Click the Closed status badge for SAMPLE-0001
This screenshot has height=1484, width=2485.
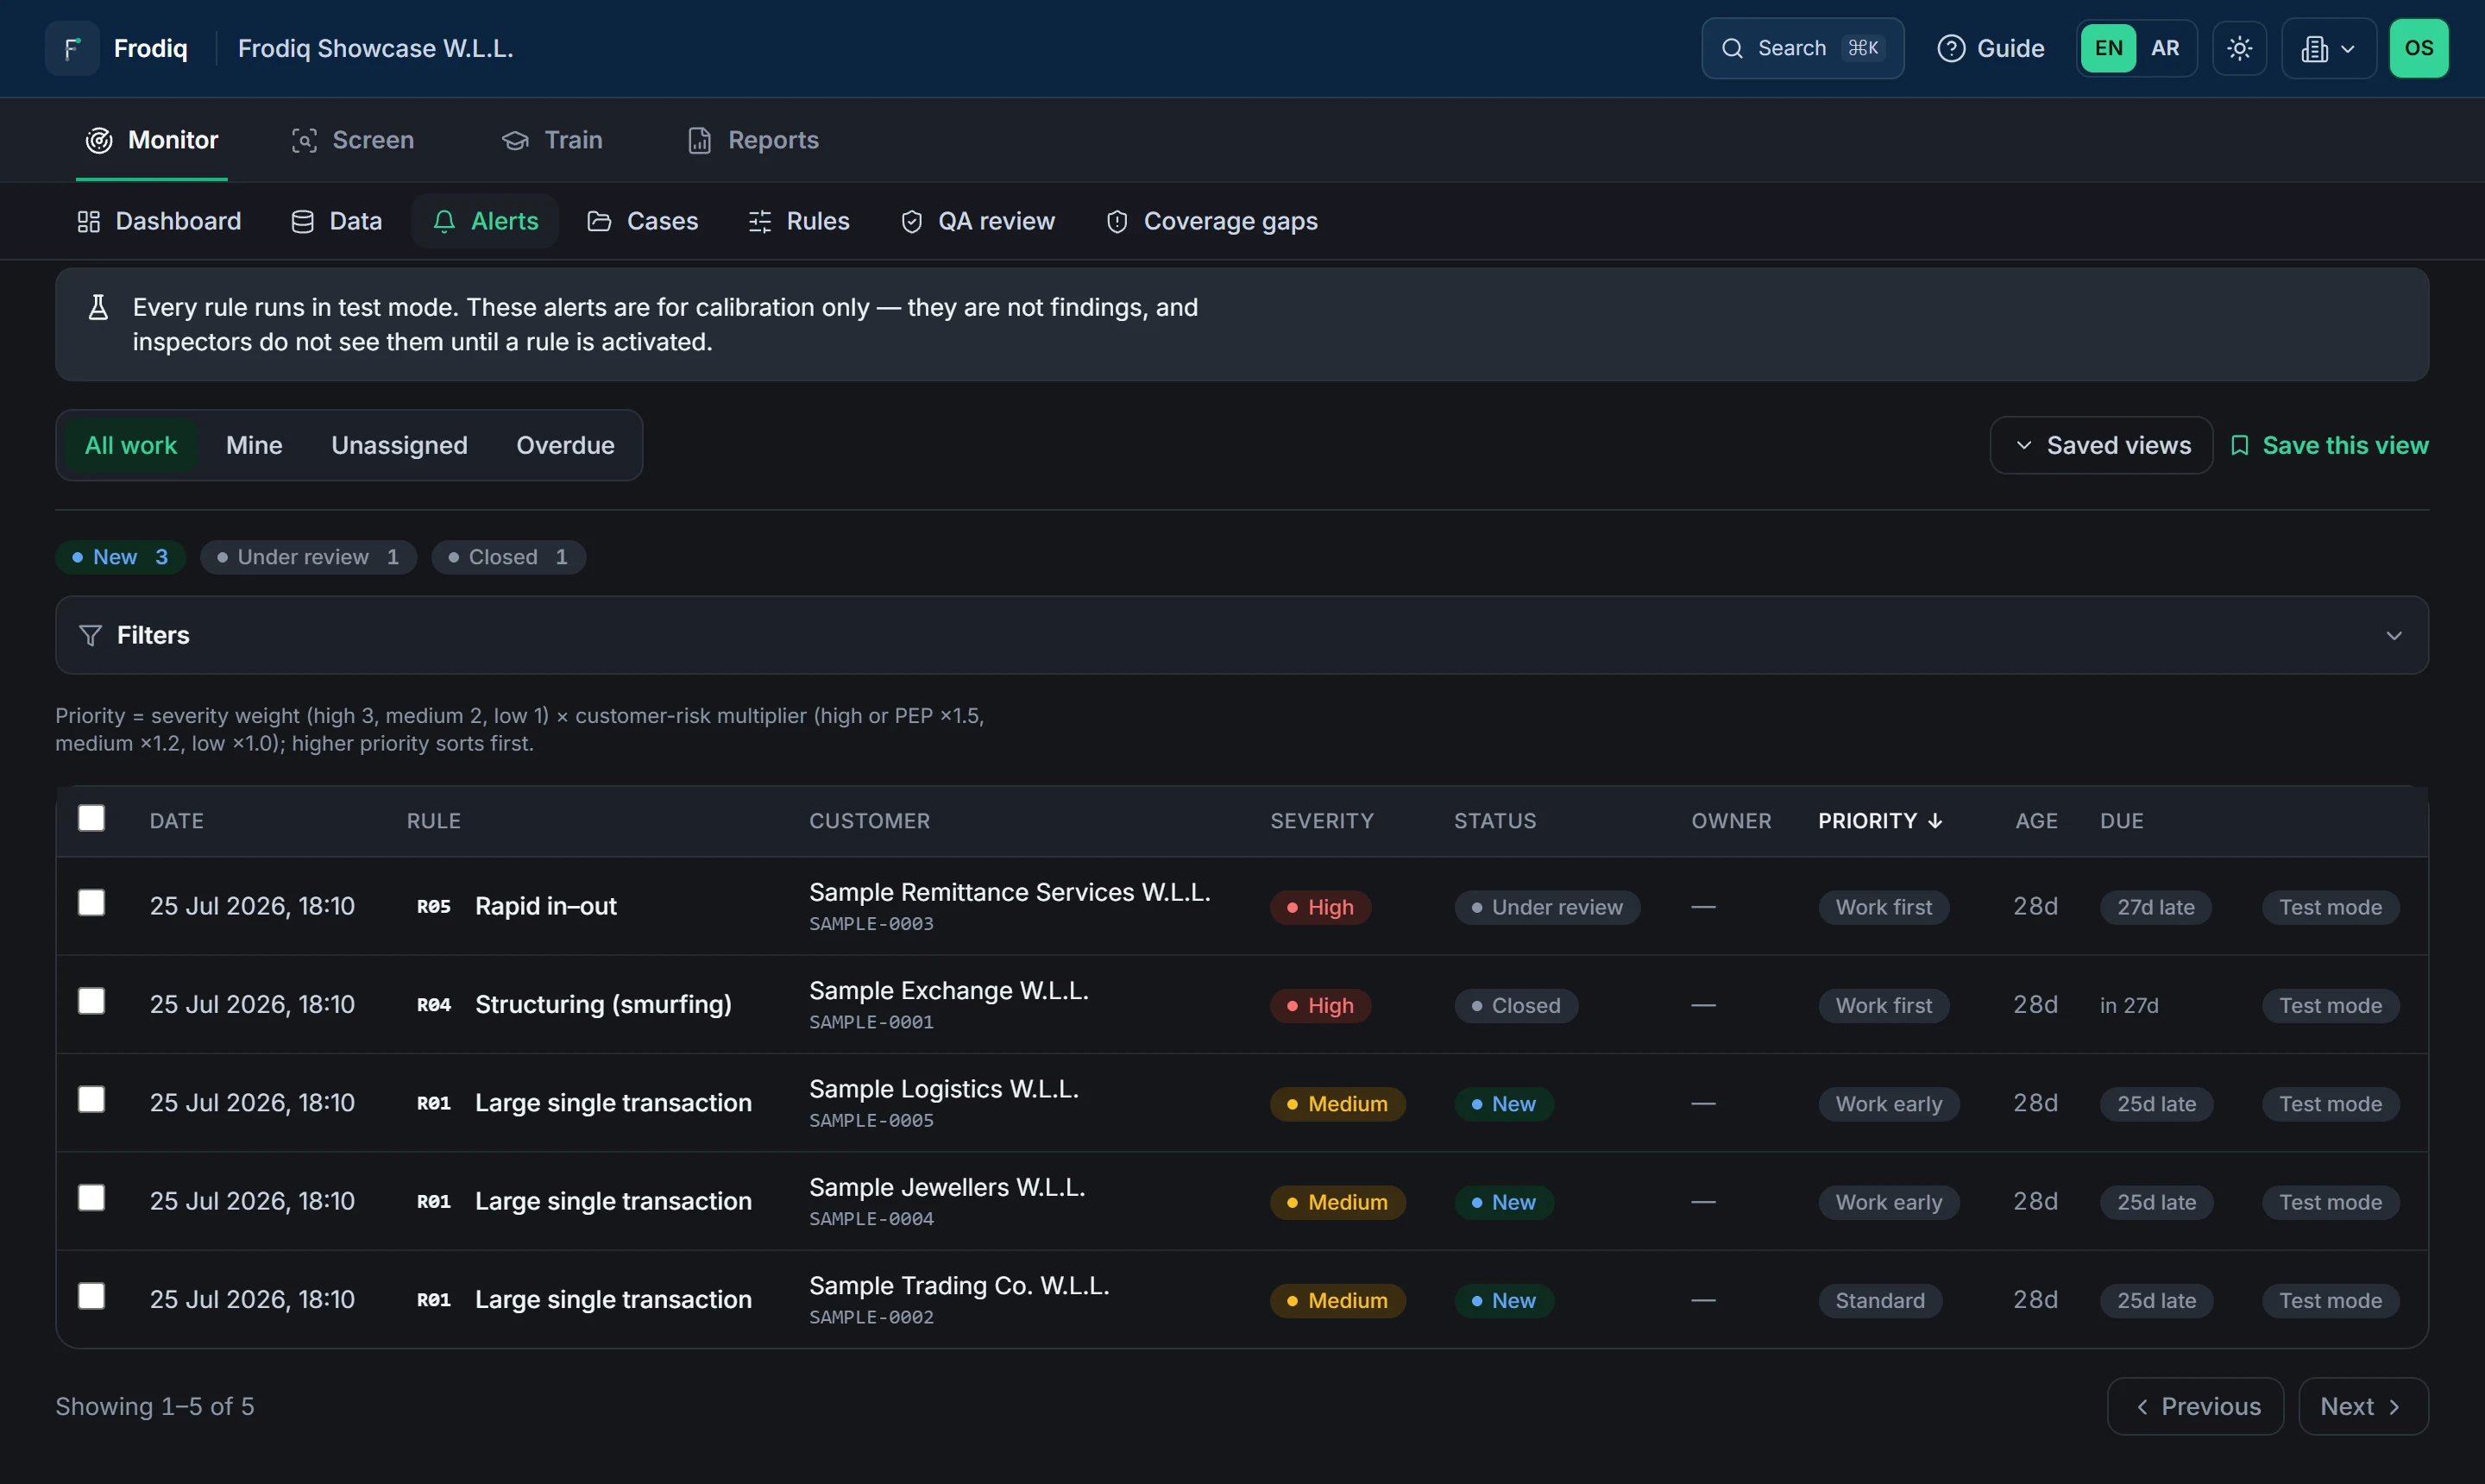pyautogui.click(x=1515, y=1005)
